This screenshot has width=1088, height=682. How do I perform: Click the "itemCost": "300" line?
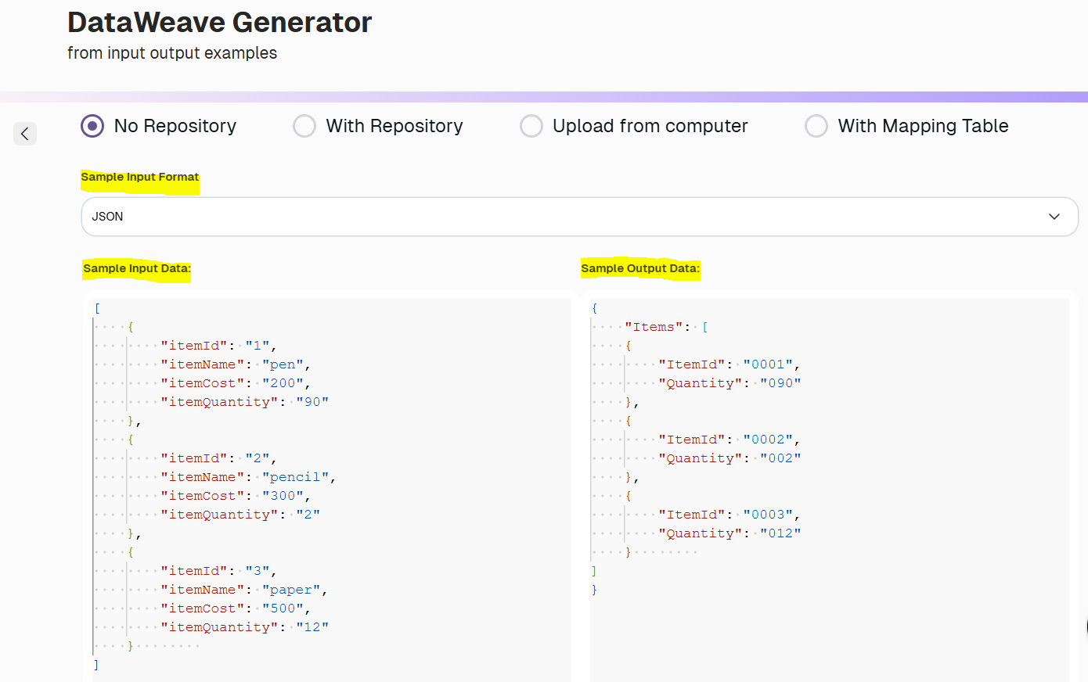point(236,496)
